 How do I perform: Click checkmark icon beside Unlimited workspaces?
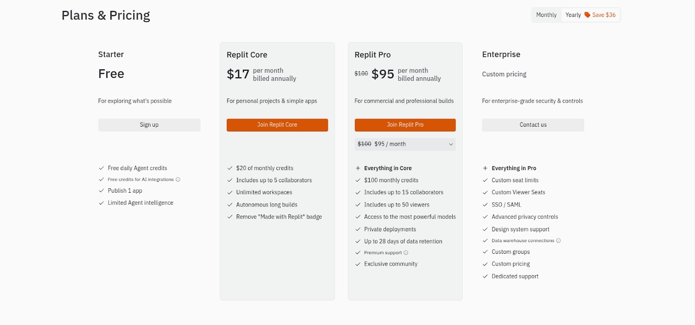(230, 192)
